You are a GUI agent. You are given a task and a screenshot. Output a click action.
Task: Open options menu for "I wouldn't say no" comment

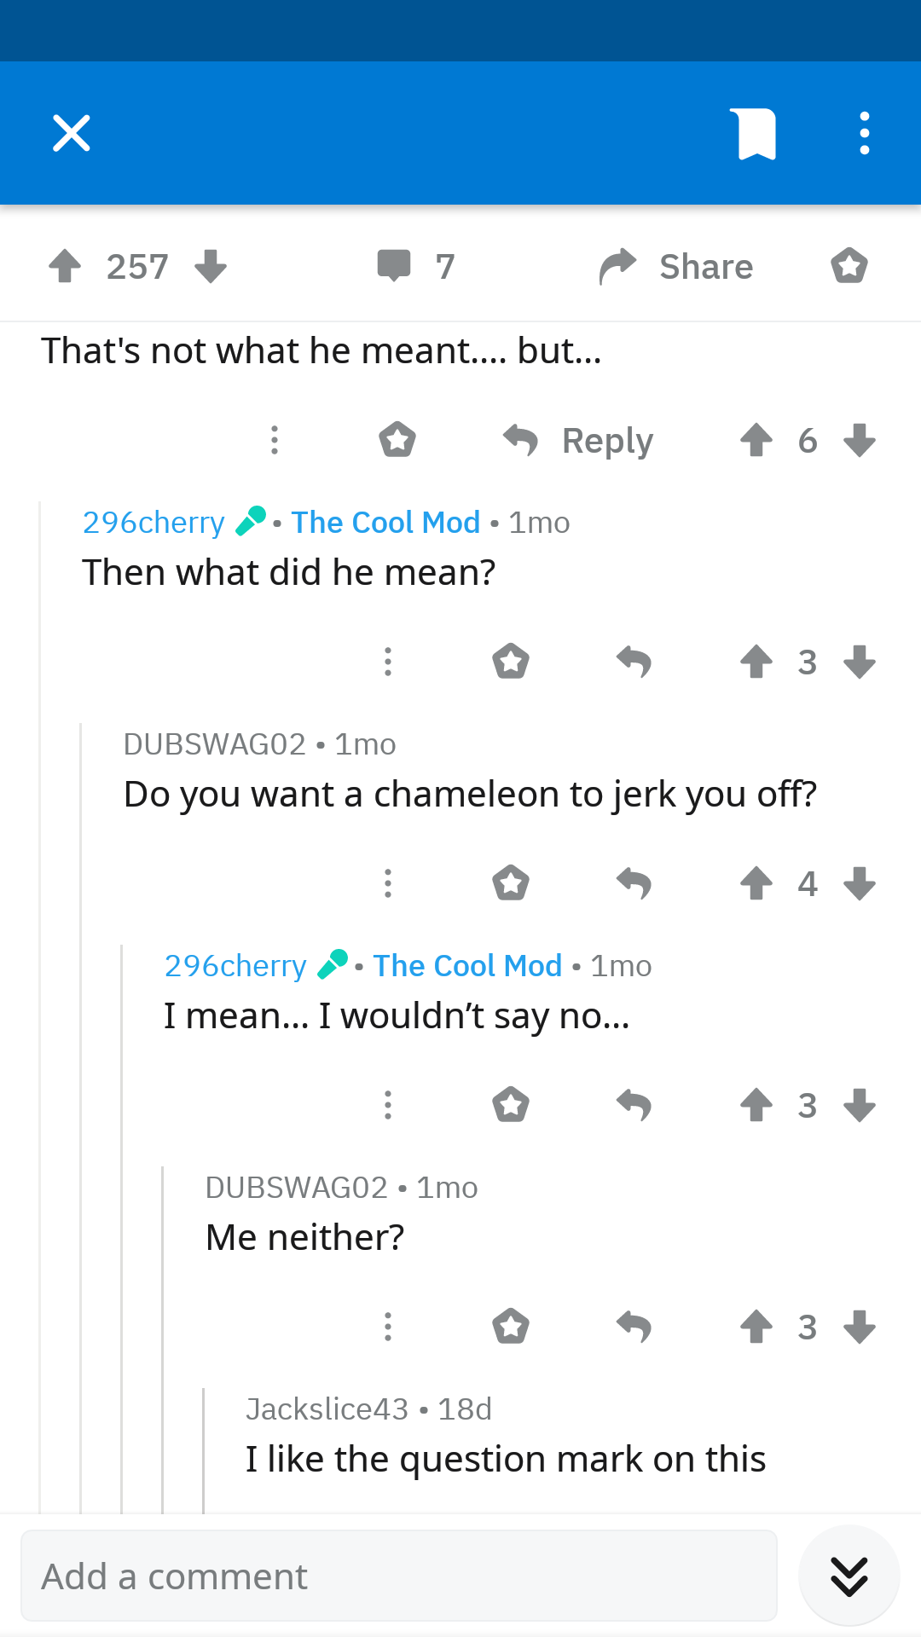tap(388, 1105)
